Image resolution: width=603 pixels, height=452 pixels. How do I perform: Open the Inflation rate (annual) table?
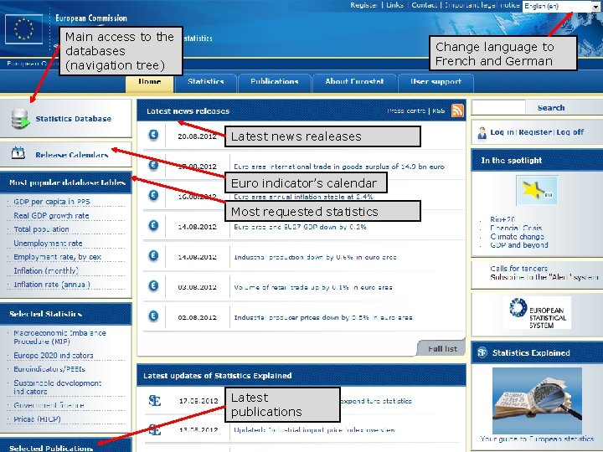click(x=52, y=285)
